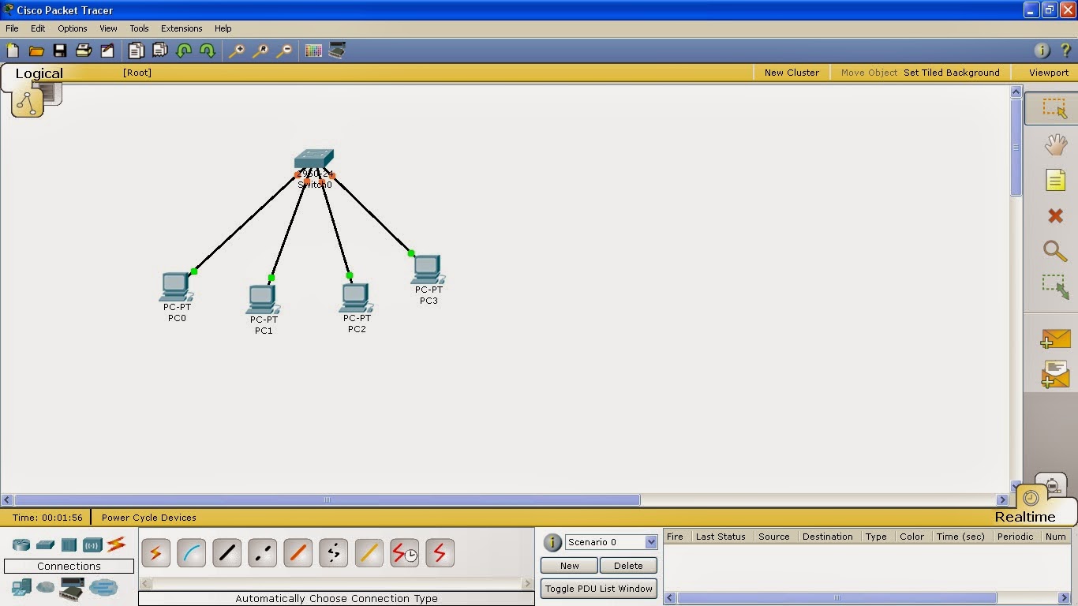Select the Inspect magnifier tool
The image size is (1078, 606).
tap(1055, 251)
